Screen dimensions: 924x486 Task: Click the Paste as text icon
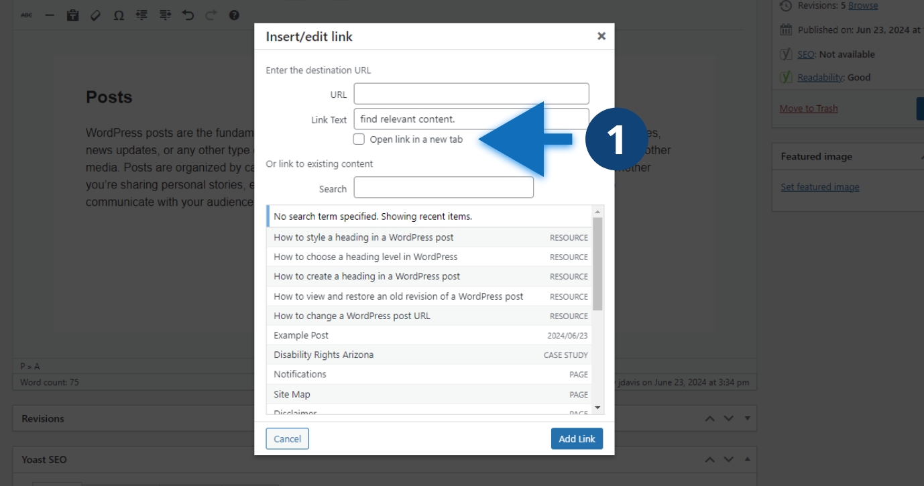pos(72,15)
